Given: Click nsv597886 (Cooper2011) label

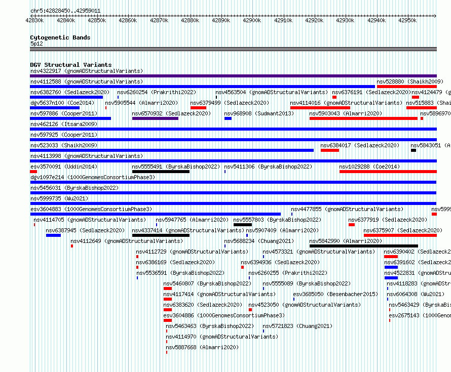Looking at the screenshot, I should tap(64, 113).
